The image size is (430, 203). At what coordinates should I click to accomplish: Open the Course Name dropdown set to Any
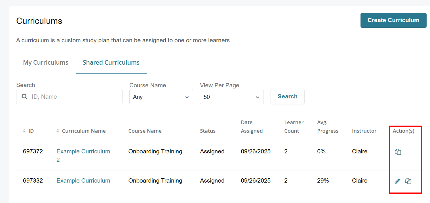point(161,97)
